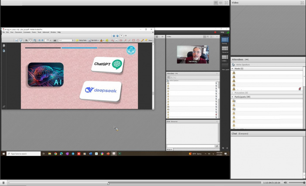Select the Cloud shape tool

[x=121, y=41]
